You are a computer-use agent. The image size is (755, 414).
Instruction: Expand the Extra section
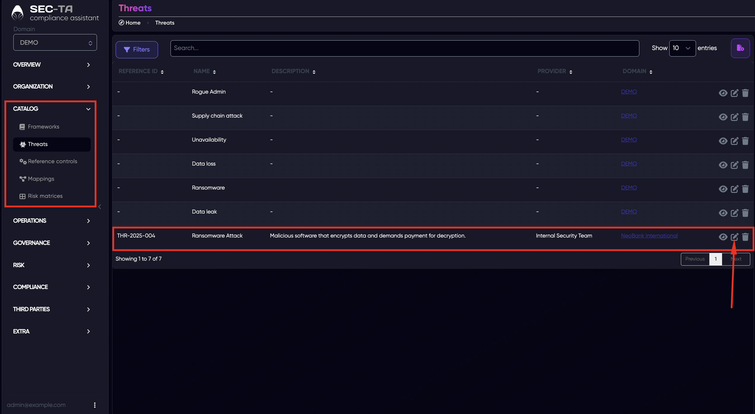point(52,331)
